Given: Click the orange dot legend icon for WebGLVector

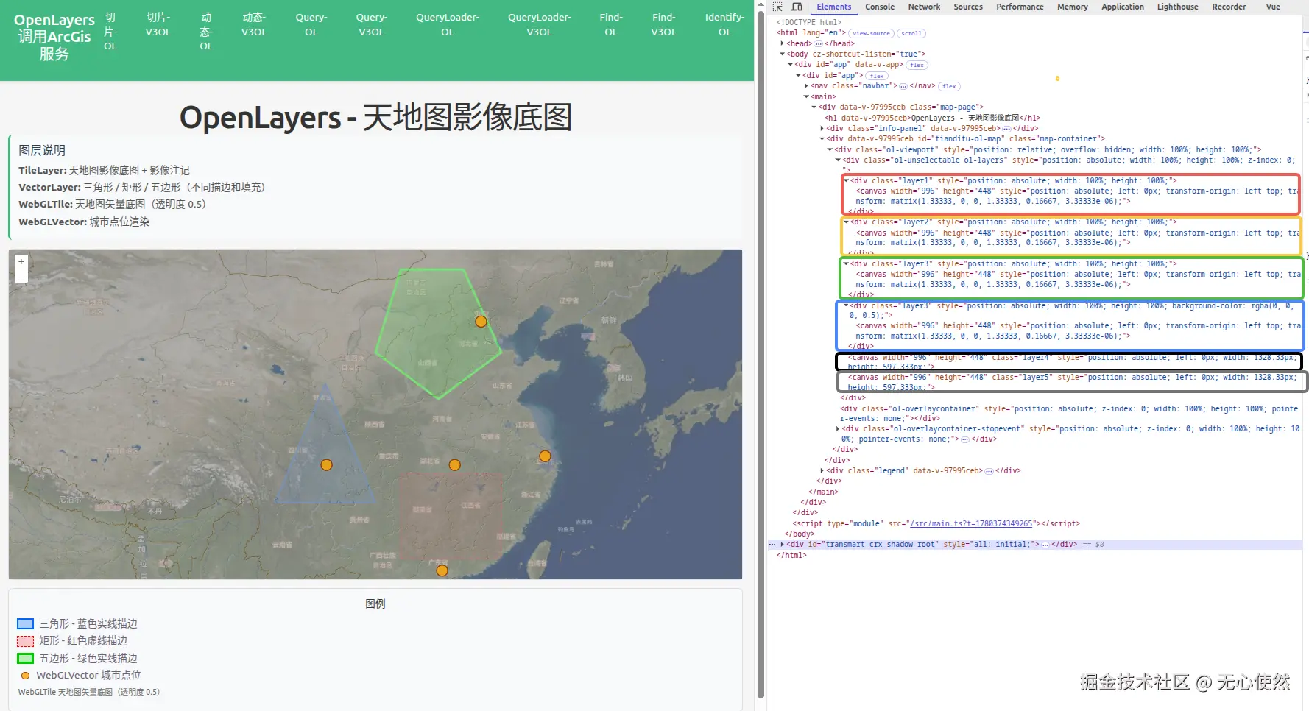Looking at the screenshot, I should 25,676.
